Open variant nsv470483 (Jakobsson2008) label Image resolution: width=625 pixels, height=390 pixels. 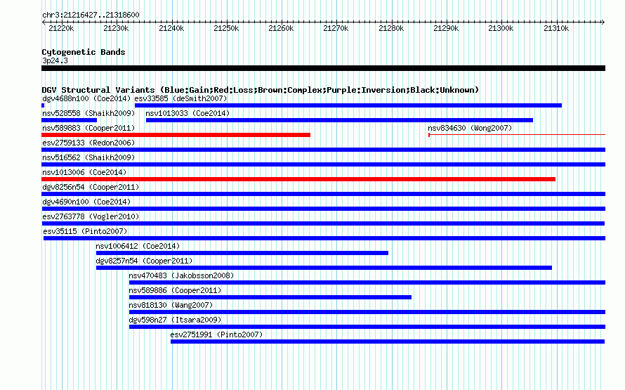click(181, 275)
